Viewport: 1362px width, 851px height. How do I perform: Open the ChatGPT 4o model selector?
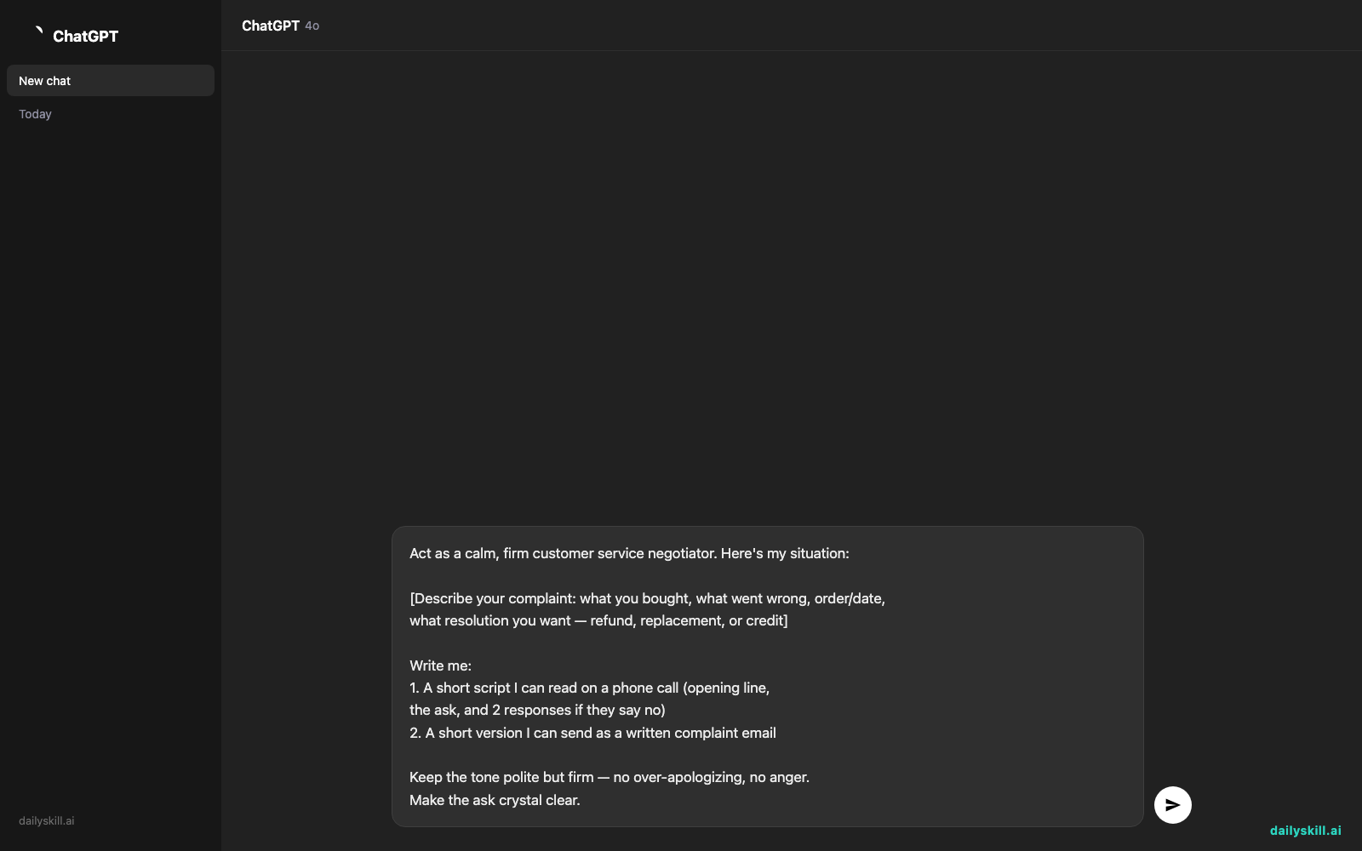(280, 26)
